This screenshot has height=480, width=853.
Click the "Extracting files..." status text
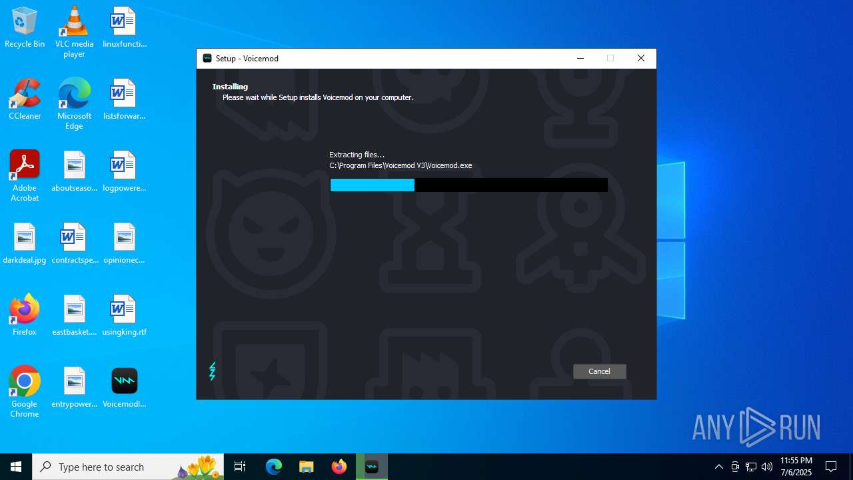point(357,155)
